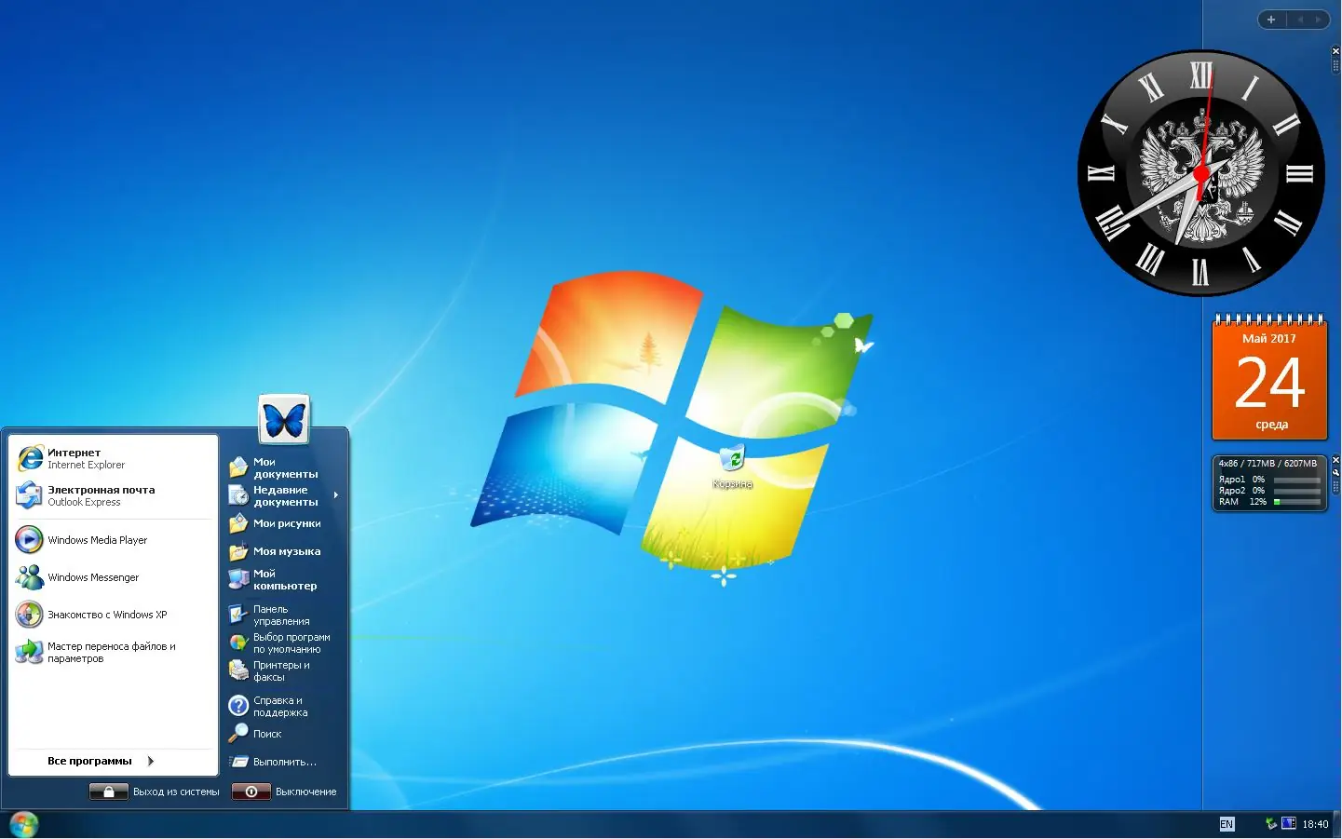The width and height of the screenshot is (1342, 839).
Task: Open the Мои рисунки folder icon
Action: pyautogui.click(x=238, y=523)
